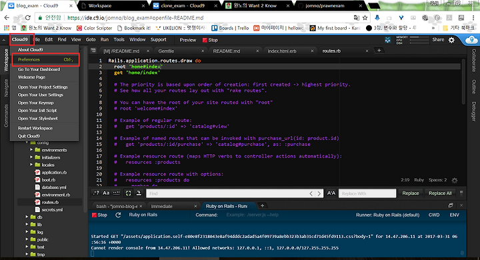Open Preferences from the Cloud9 menu
The image size is (480, 260).
pos(45,59)
